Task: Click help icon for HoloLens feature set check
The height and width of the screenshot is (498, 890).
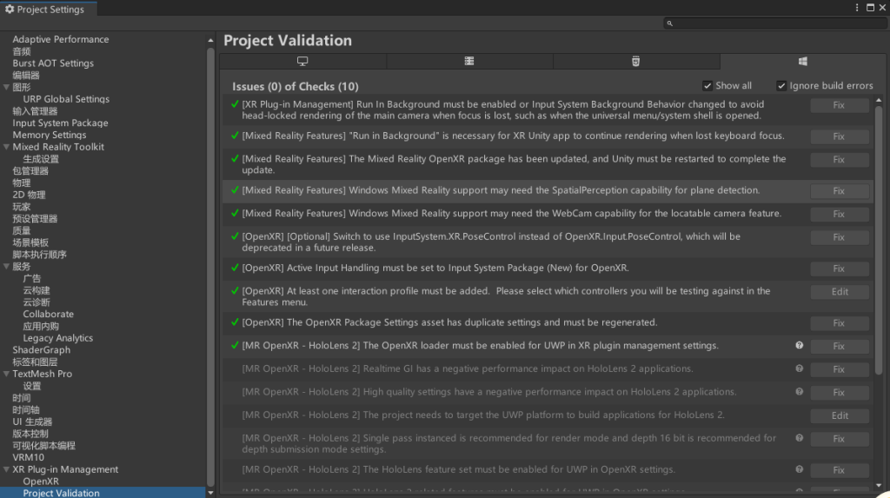Action: pos(800,469)
